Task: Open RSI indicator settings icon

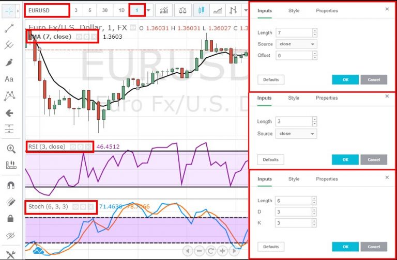Action: coord(80,147)
